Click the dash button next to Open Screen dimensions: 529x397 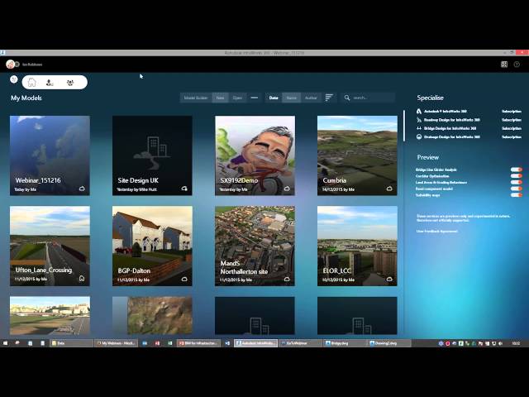point(255,98)
